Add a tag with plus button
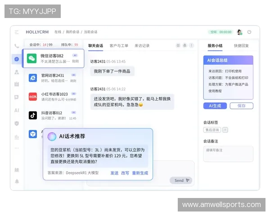Image resolution: width=270 pixels, height=216 pixels. [x=225, y=130]
